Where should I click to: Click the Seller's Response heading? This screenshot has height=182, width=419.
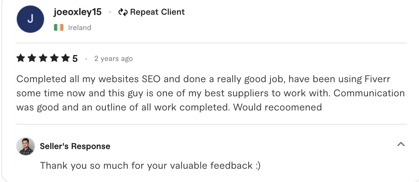click(75, 146)
